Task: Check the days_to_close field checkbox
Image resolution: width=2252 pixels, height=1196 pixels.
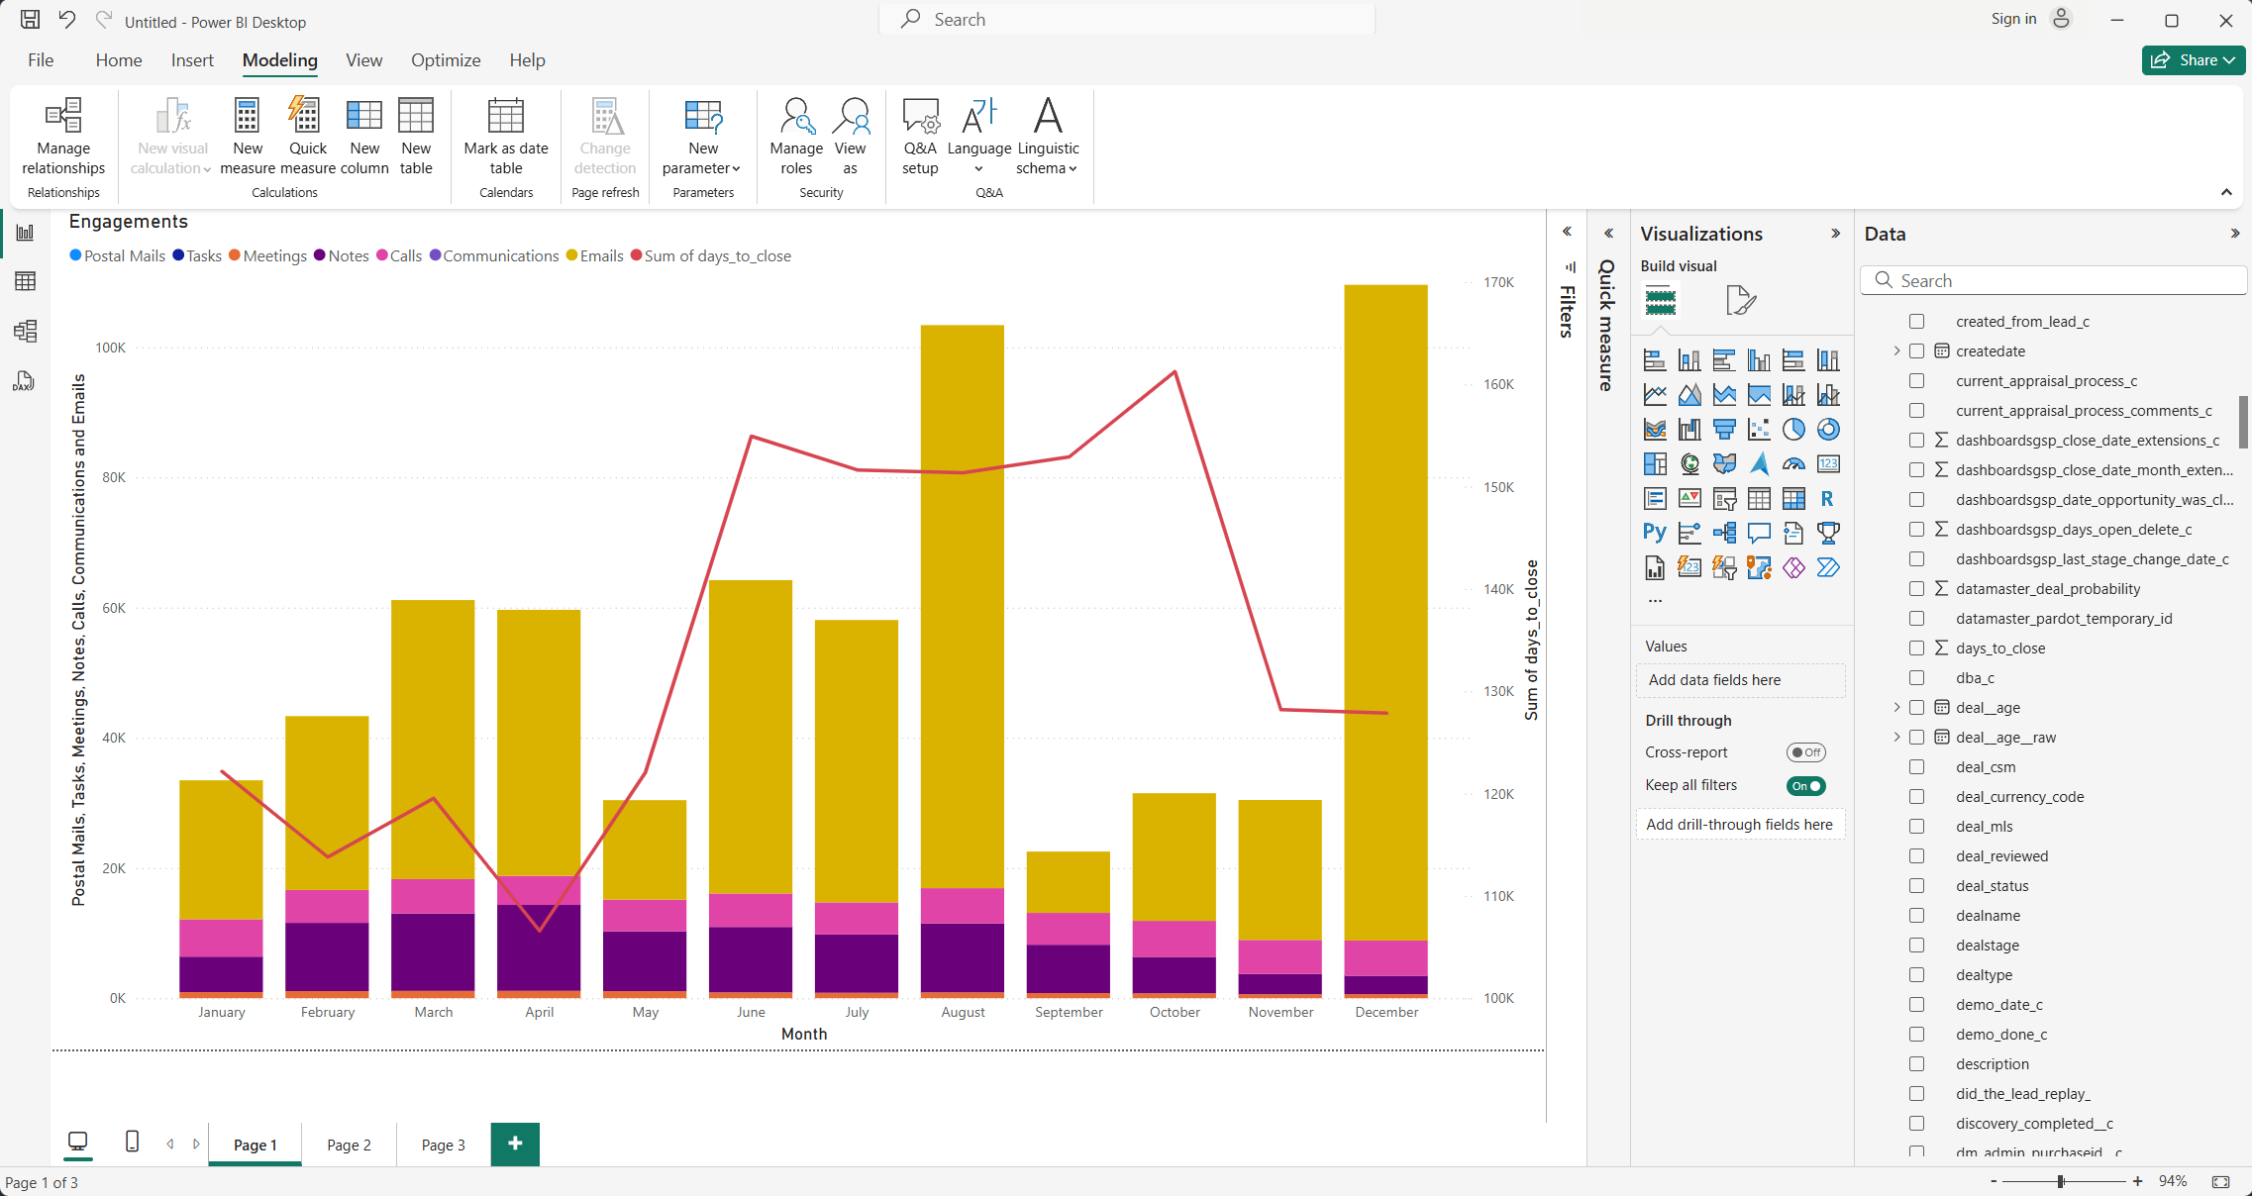Action: tap(1917, 648)
